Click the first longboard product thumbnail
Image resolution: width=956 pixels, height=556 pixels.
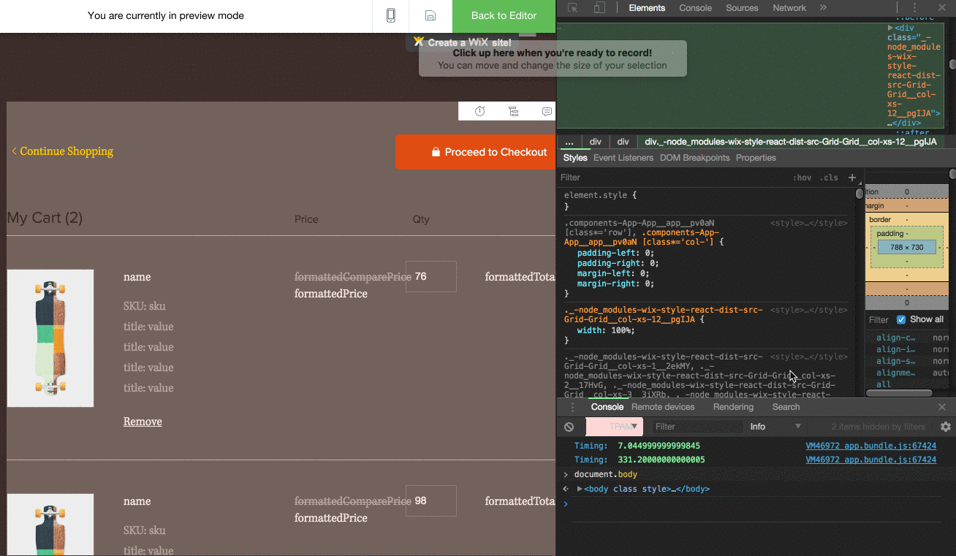coord(50,338)
